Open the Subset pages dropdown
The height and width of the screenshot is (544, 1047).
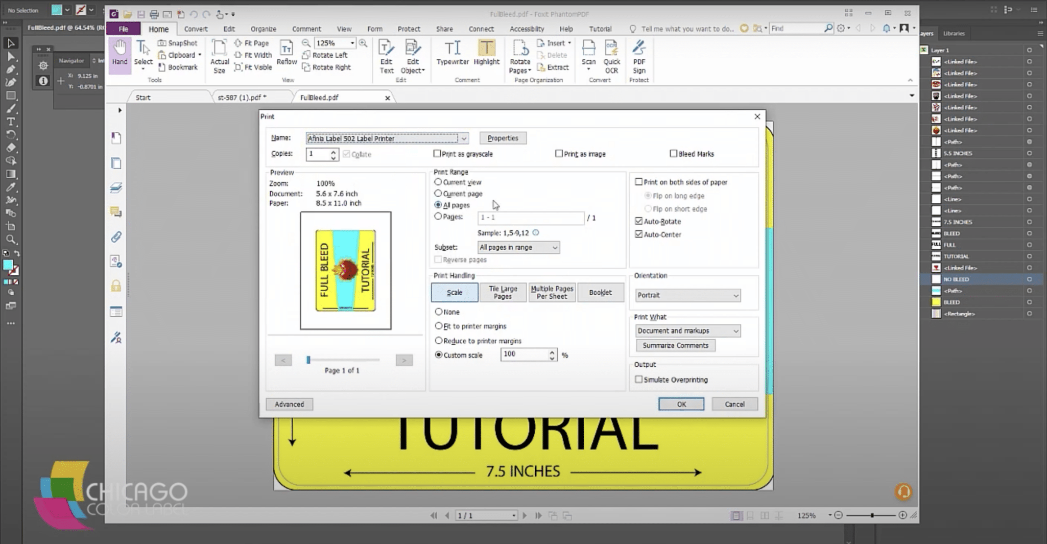point(518,247)
